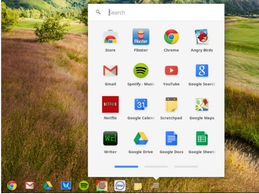This screenshot has width=259, height=194.
Task: Switch to the second launcher page
Action: tap(156, 166)
